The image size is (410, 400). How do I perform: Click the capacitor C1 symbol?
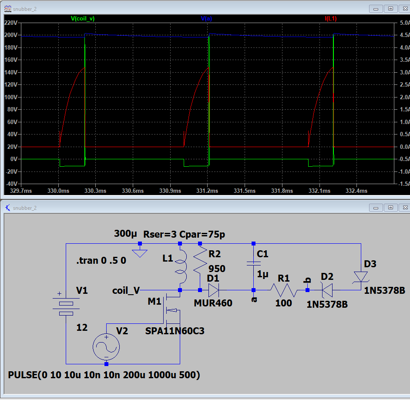pyautogui.click(x=253, y=265)
